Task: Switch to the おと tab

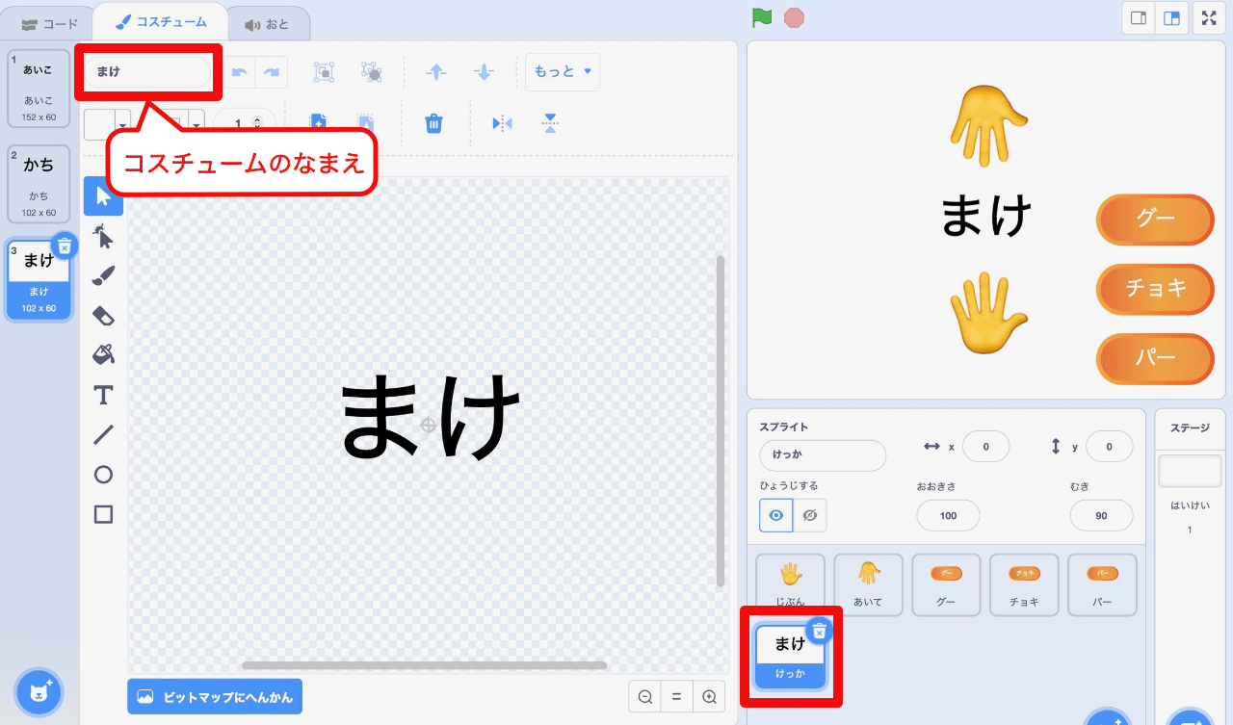Action: (267, 24)
